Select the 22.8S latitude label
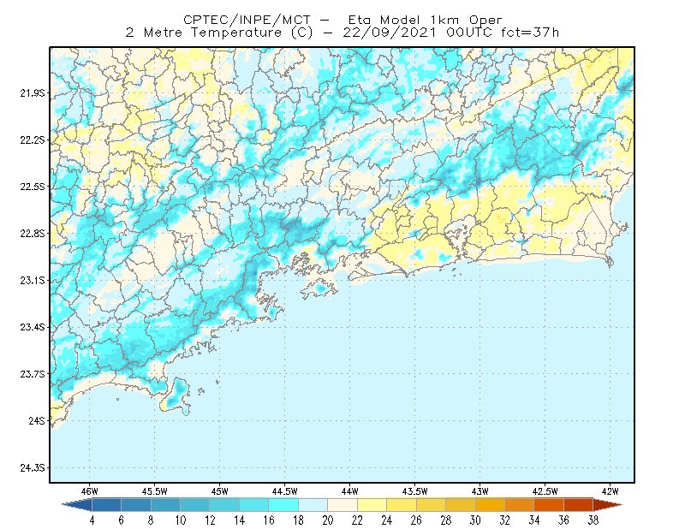Viewport: 685px width, 529px height. [x=33, y=234]
